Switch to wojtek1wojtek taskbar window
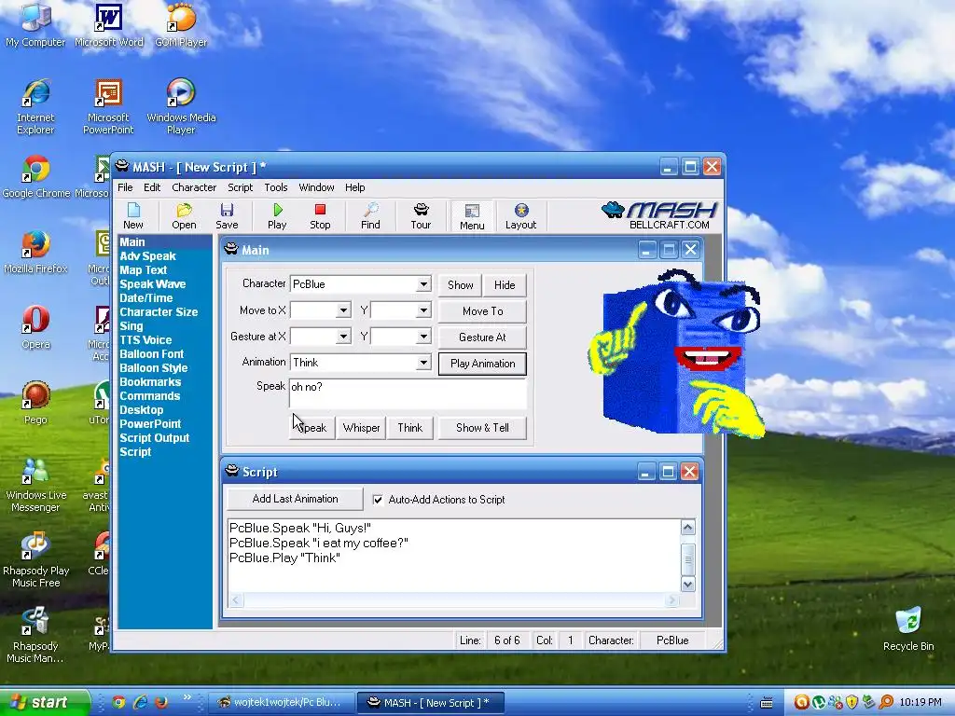Screen dimensions: 955x716 pos(280,703)
